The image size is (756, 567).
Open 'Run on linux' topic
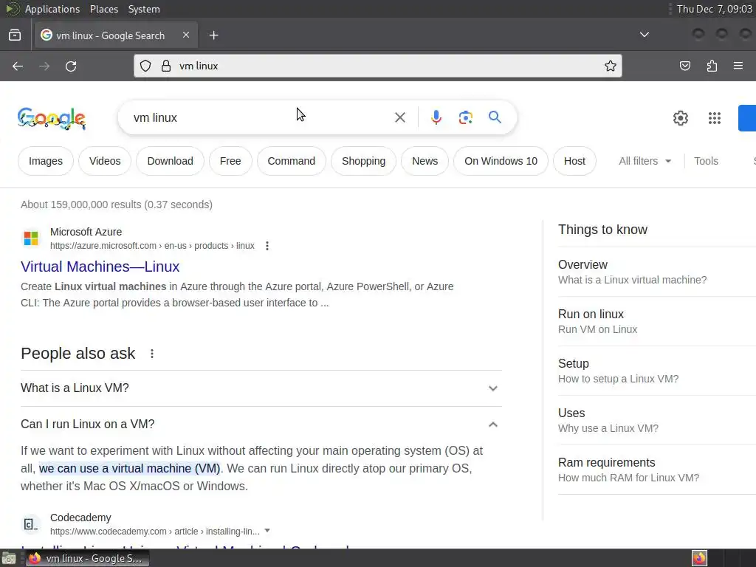(x=656, y=322)
